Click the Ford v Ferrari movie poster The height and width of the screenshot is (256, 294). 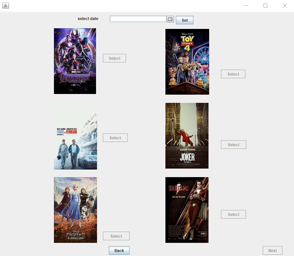75,137
